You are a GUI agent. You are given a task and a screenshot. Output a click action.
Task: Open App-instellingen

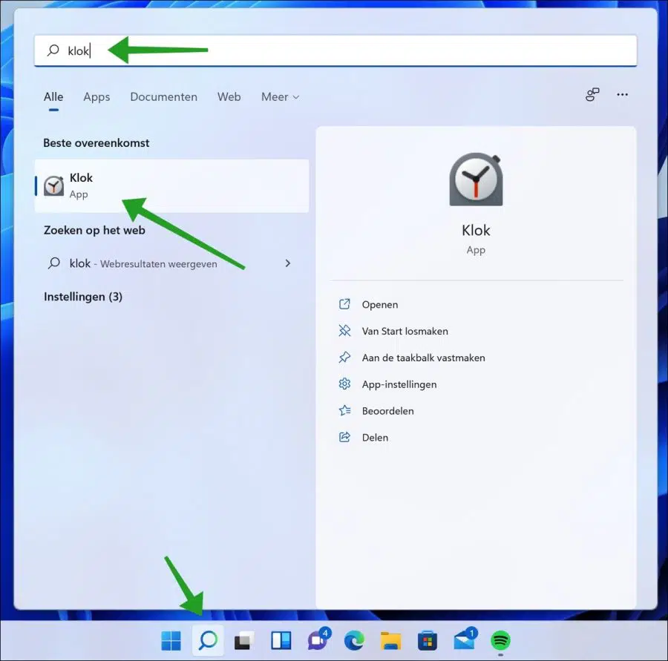(x=399, y=384)
